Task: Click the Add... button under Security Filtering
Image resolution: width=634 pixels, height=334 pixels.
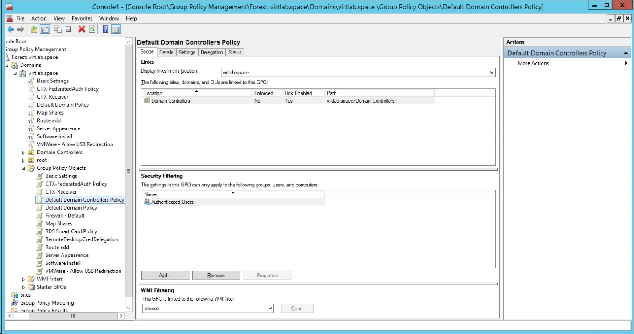Action: click(x=165, y=276)
